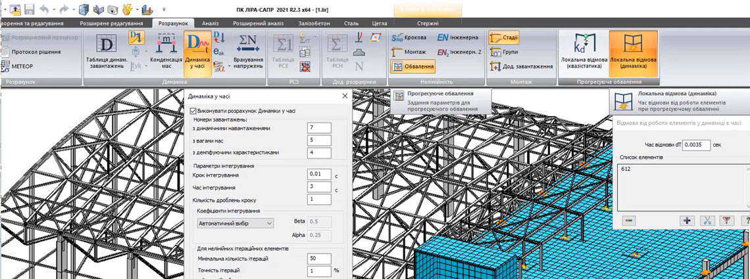Click the Крок інтегрування input field
Viewport: 750px width, 279px height.
[x=319, y=175]
